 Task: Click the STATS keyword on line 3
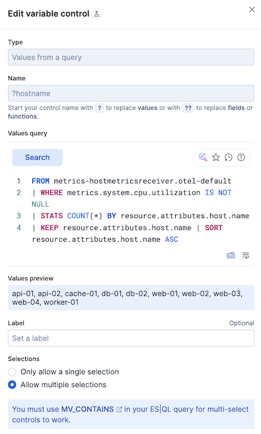tap(52, 216)
